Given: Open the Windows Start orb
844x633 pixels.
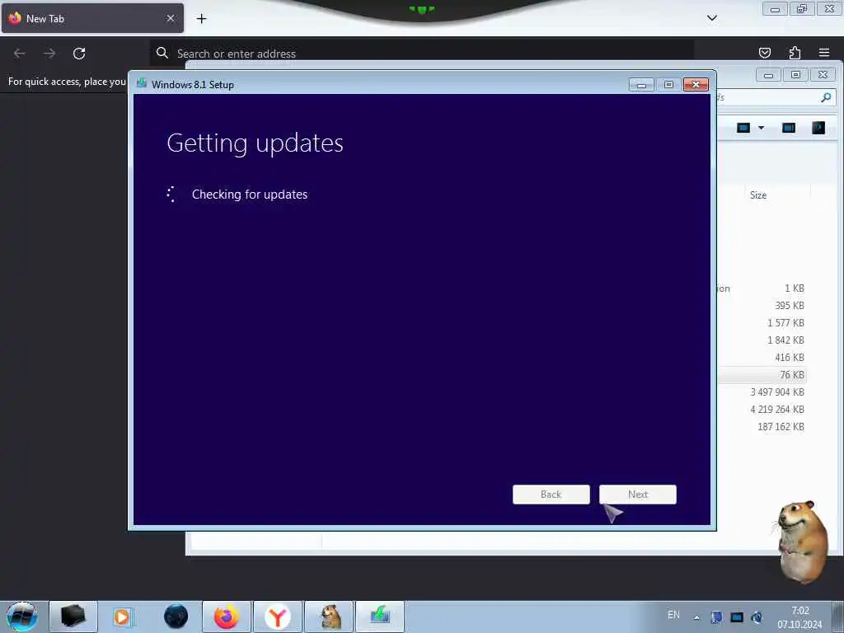Looking at the screenshot, I should click(22, 617).
